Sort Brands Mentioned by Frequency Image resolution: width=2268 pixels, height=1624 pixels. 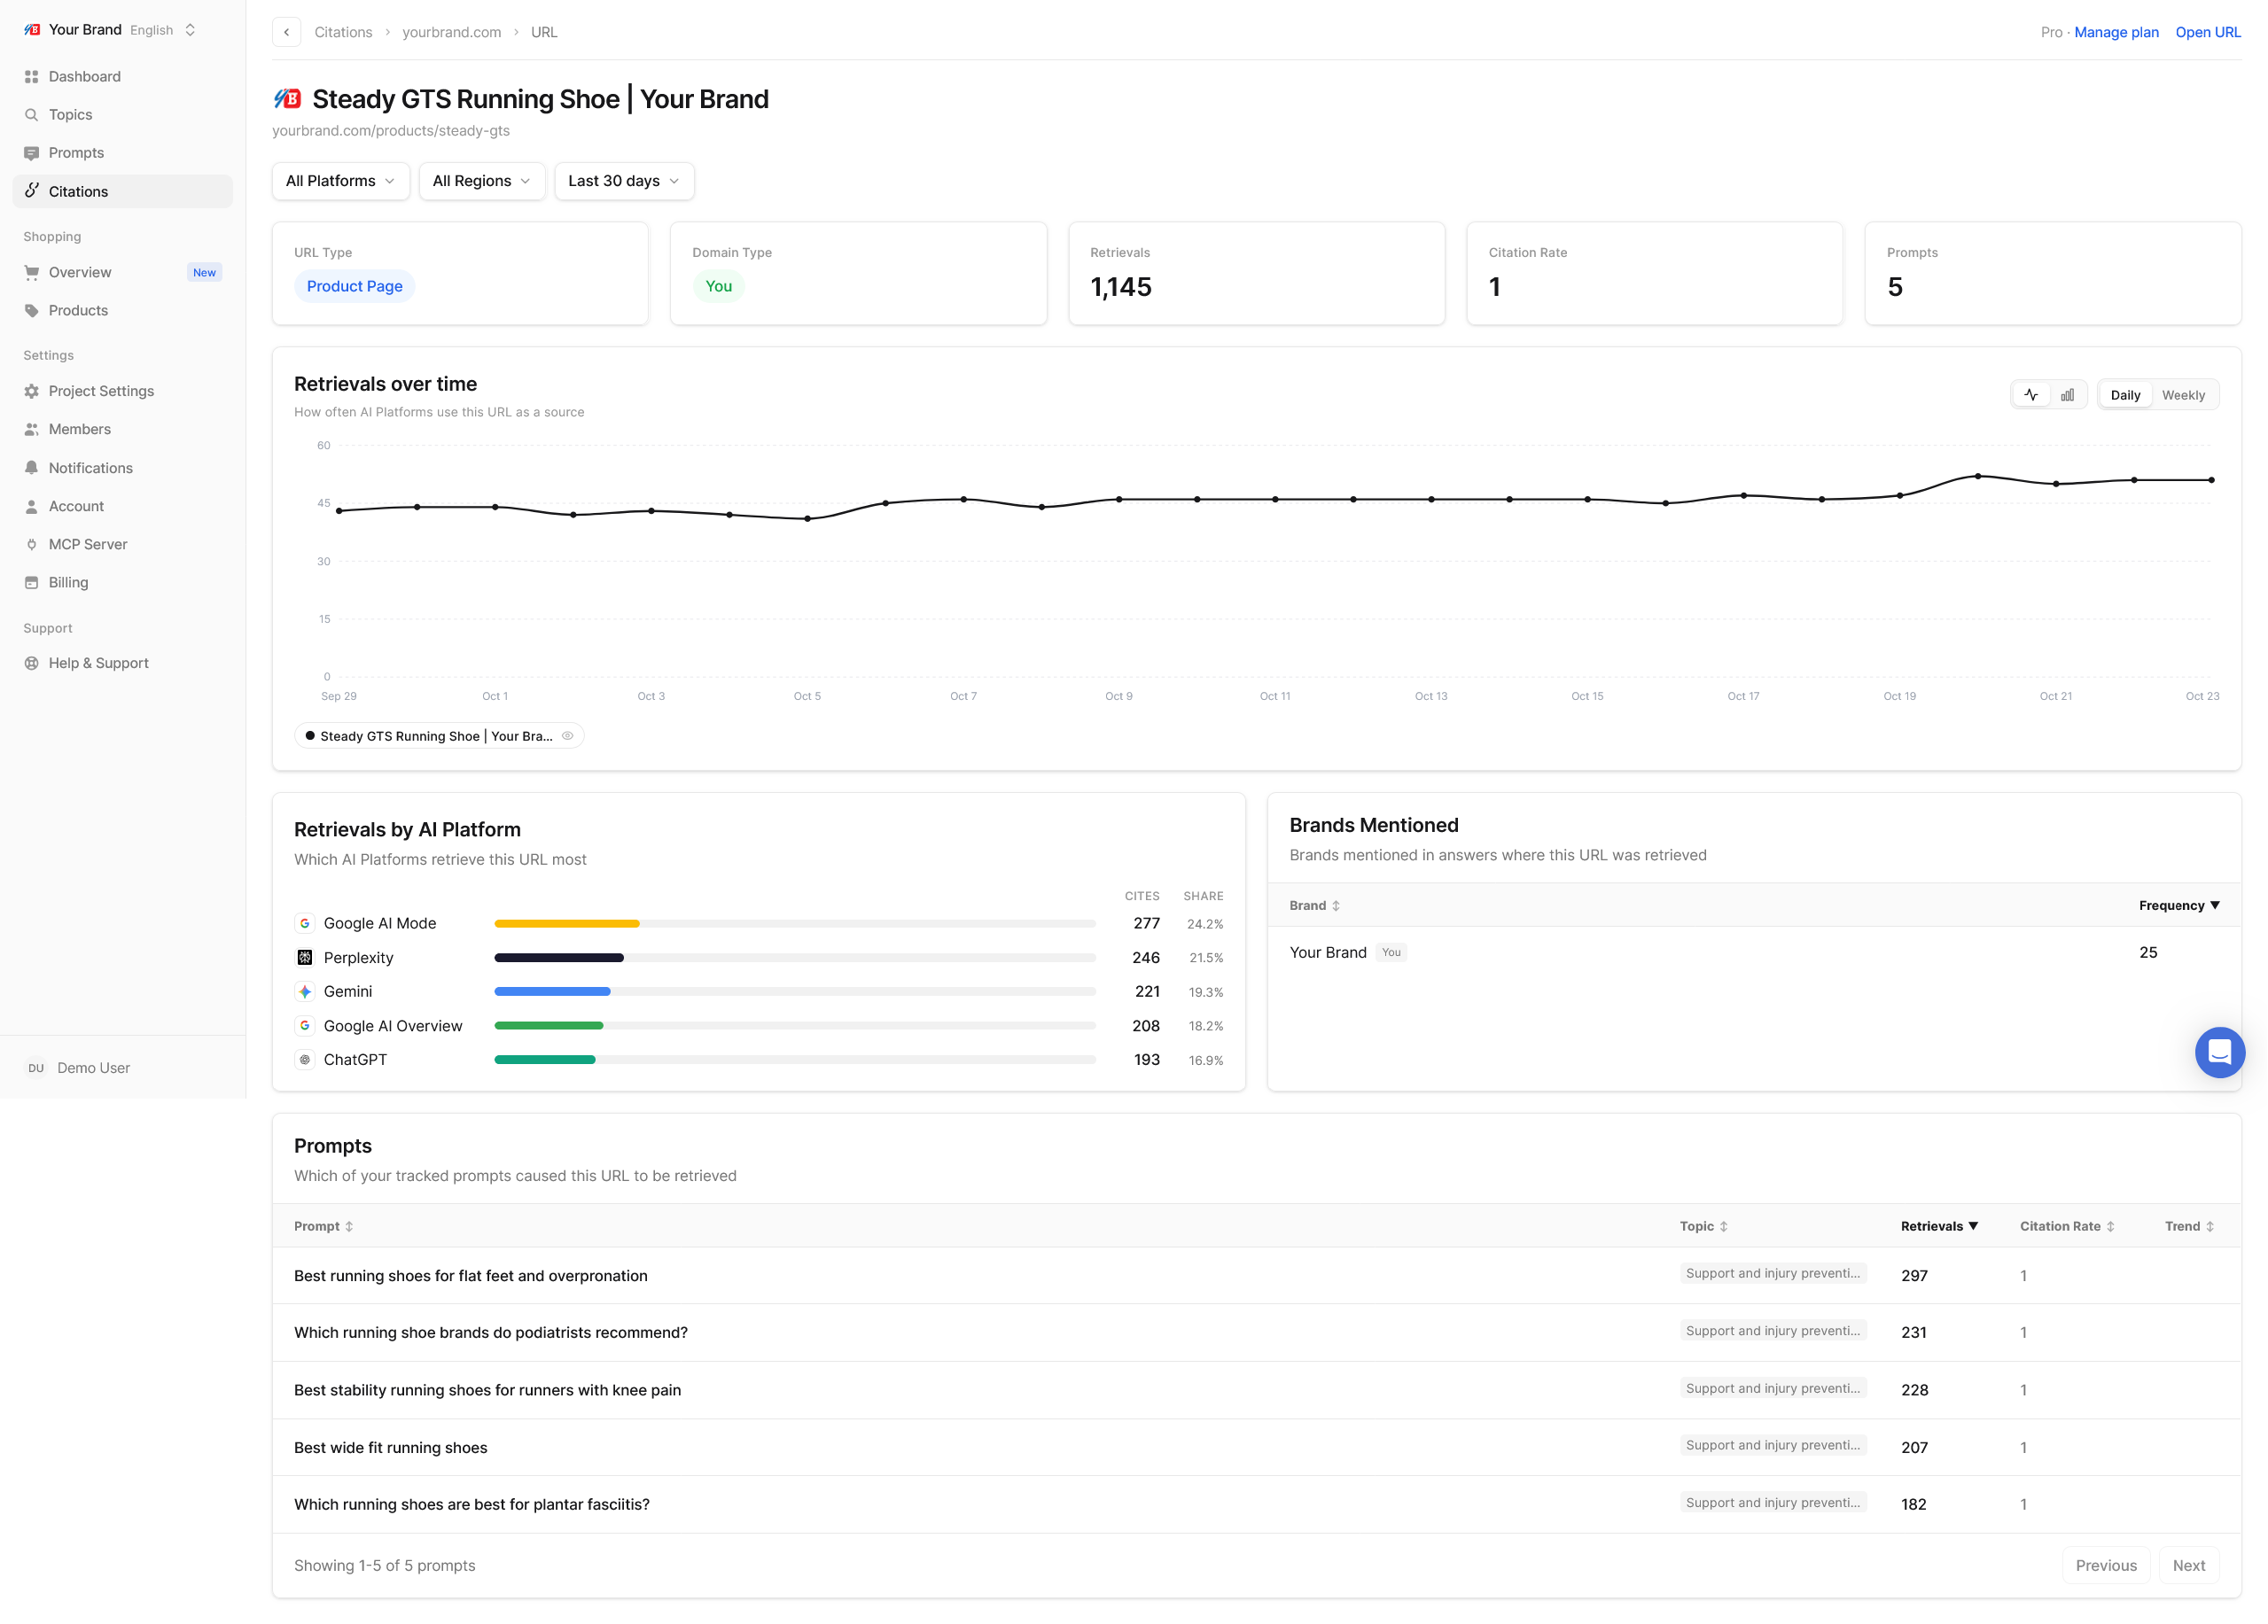point(2179,905)
